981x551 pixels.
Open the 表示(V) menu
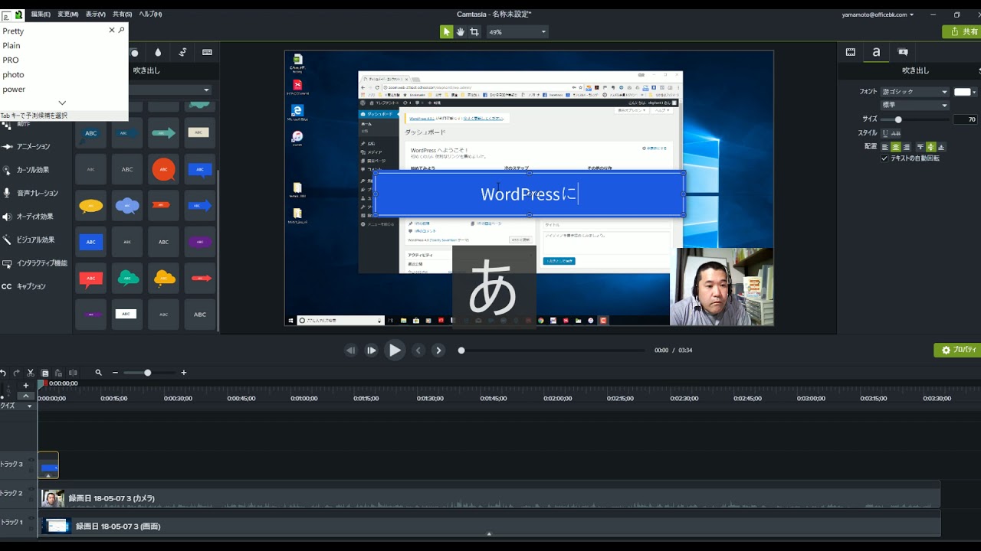(x=96, y=15)
